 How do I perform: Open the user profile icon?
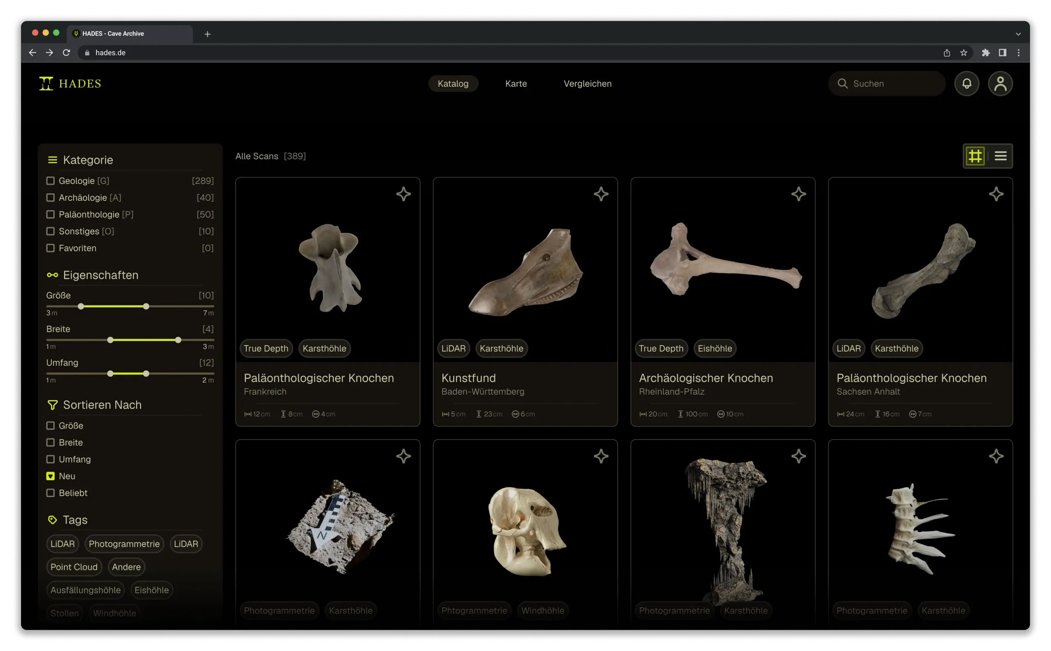[1000, 83]
